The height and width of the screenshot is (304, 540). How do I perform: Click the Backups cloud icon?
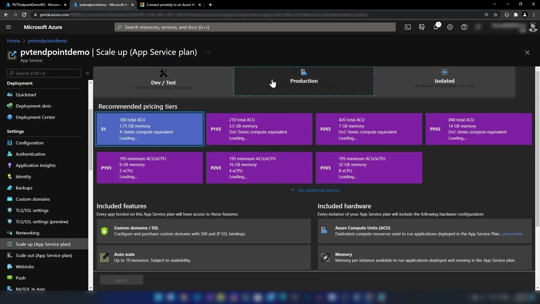pyautogui.click(x=10, y=188)
